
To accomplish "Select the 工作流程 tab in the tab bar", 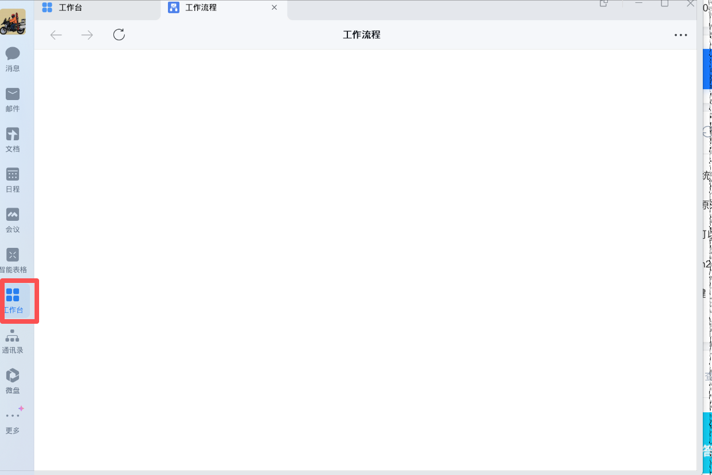I will [x=224, y=8].
